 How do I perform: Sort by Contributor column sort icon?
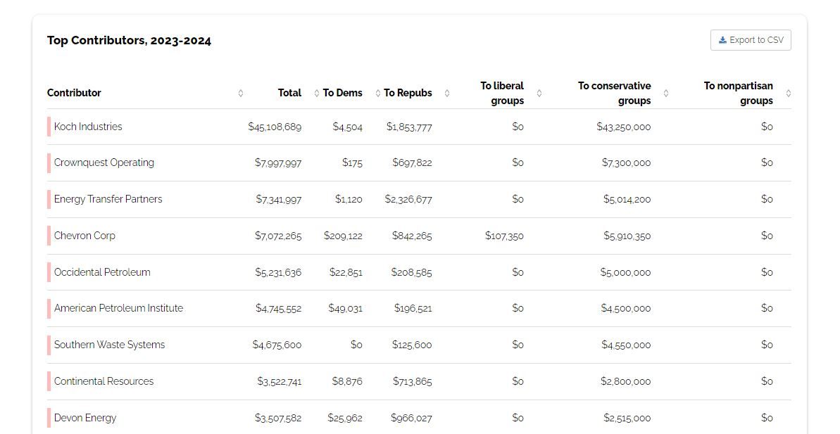241,93
